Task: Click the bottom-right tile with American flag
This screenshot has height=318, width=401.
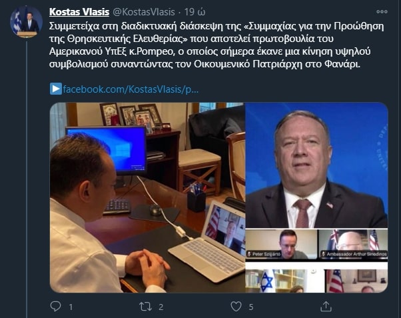Action: pyautogui.click(x=356, y=281)
